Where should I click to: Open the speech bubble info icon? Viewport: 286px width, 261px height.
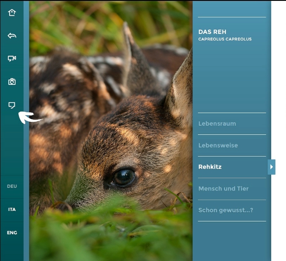click(x=12, y=105)
